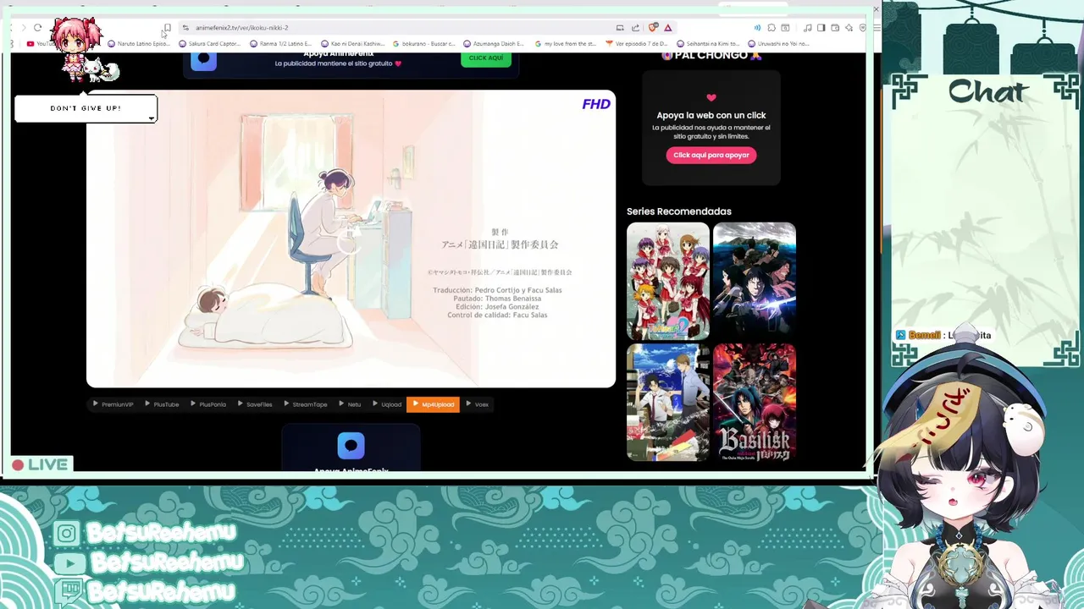Open the Azumanga Daioh bookmark

coord(495,44)
